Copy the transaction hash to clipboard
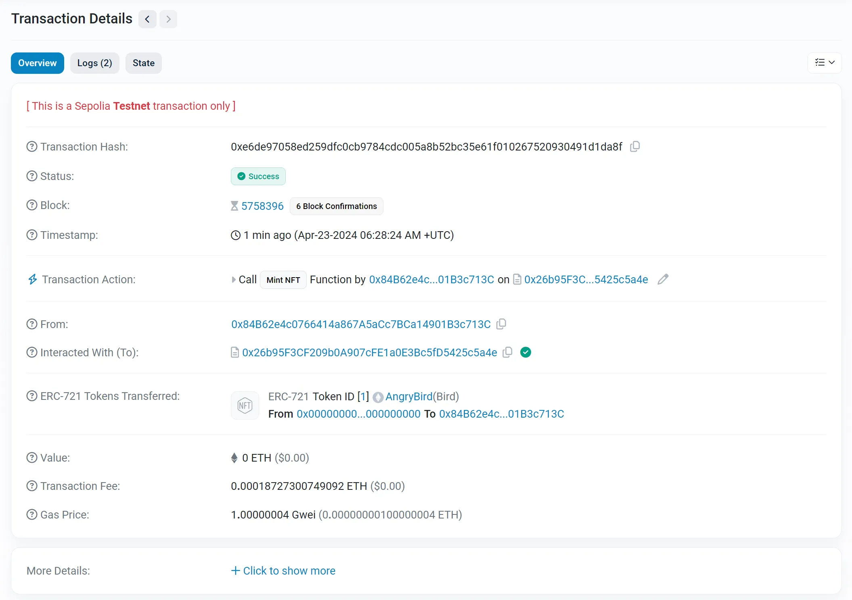The height and width of the screenshot is (600, 852). [635, 146]
